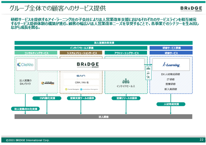
Task: Click the page number 22
Action: click(x=202, y=140)
